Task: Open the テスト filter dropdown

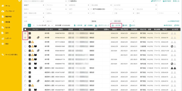Action: pyautogui.click(x=169, y=13)
